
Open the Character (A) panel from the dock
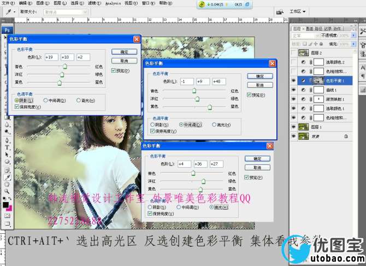[x=363, y=68]
